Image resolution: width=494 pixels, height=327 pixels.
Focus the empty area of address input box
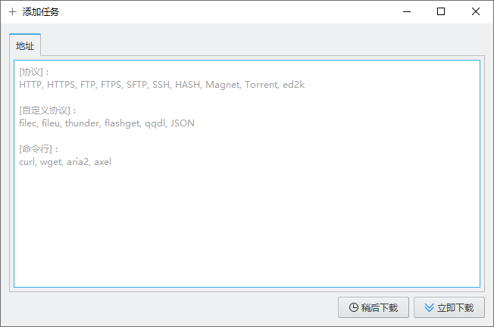tap(247, 226)
